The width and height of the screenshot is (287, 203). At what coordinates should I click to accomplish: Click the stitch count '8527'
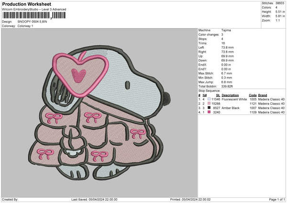[217, 108]
